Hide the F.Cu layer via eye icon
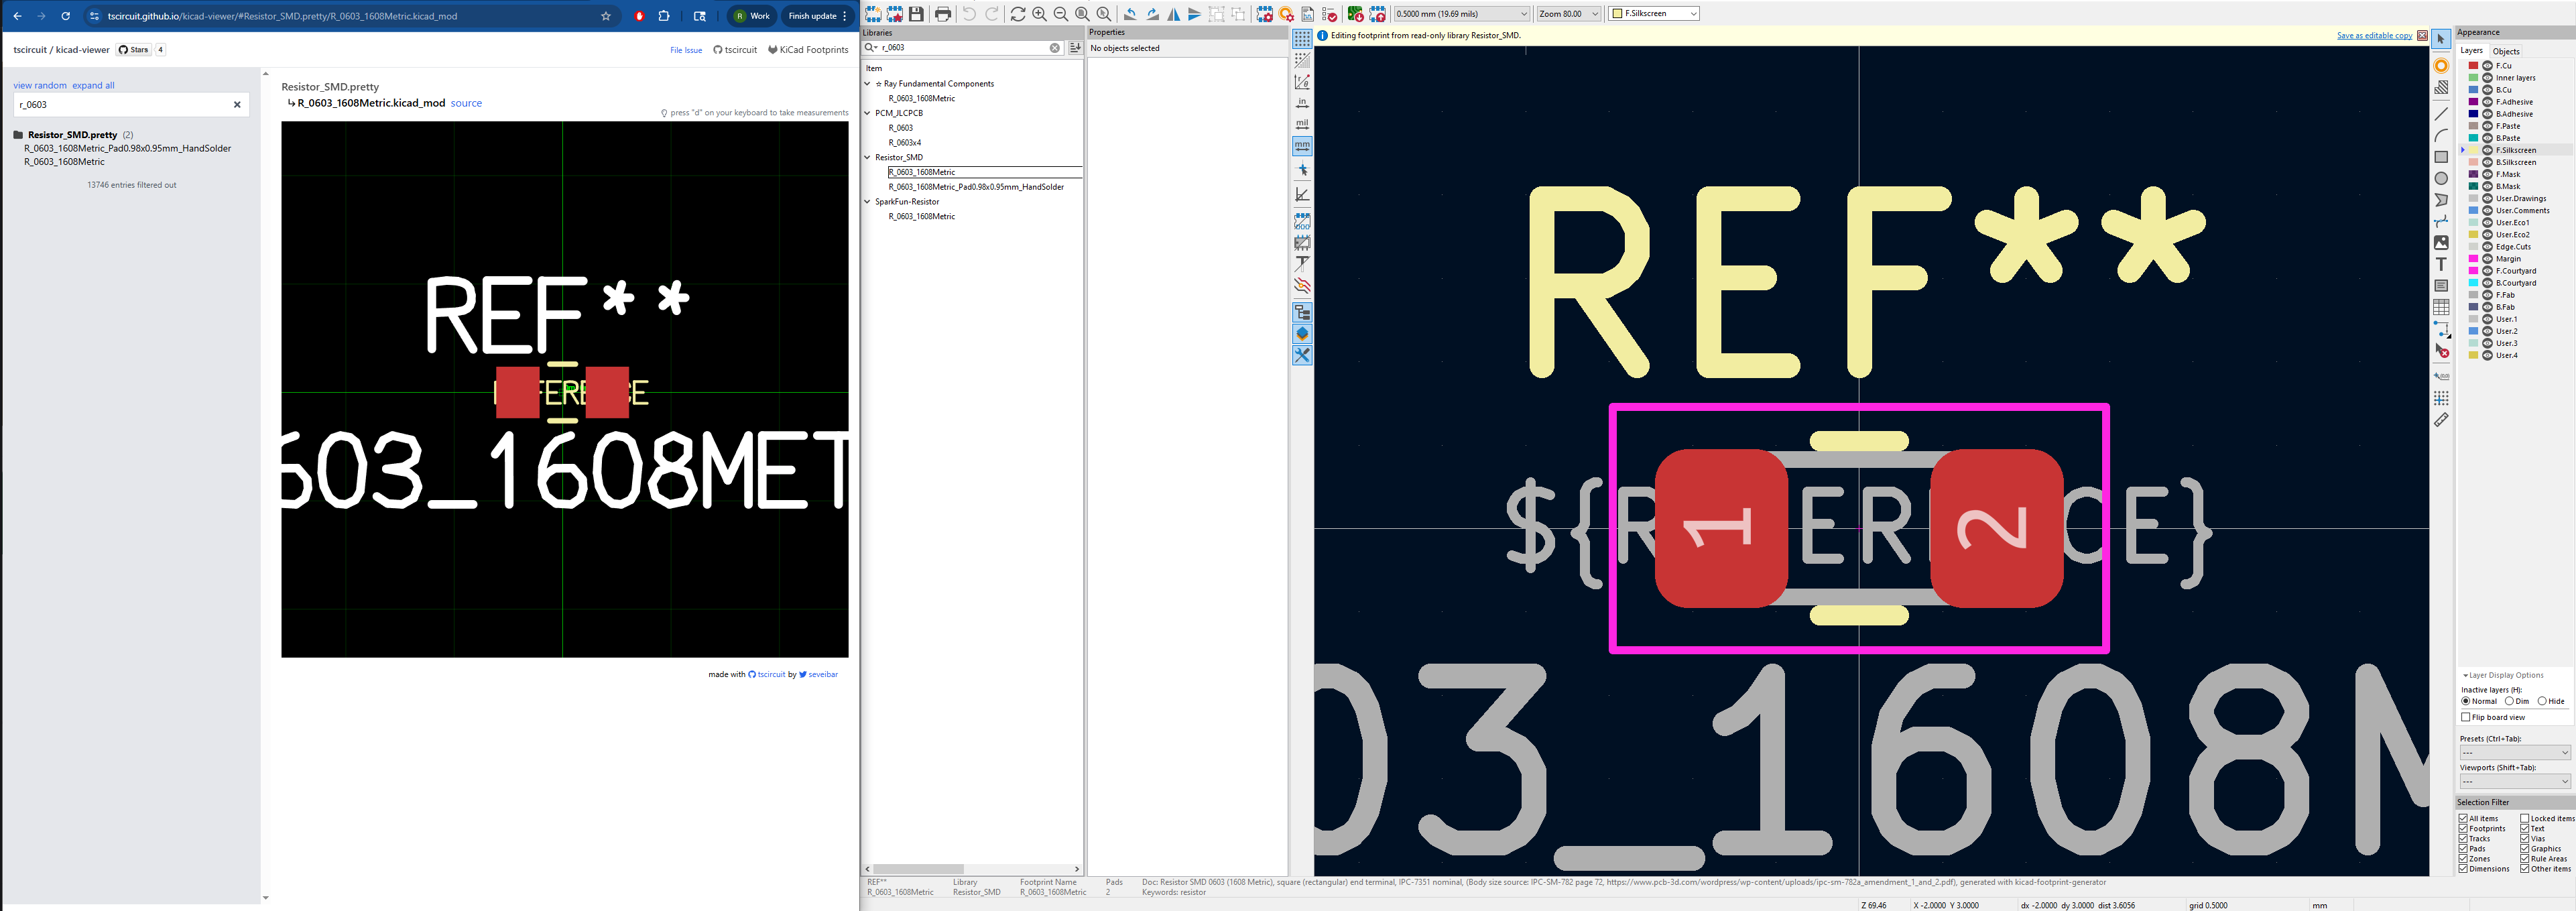The height and width of the screenshot is (911, 2576). [2487, 66]
